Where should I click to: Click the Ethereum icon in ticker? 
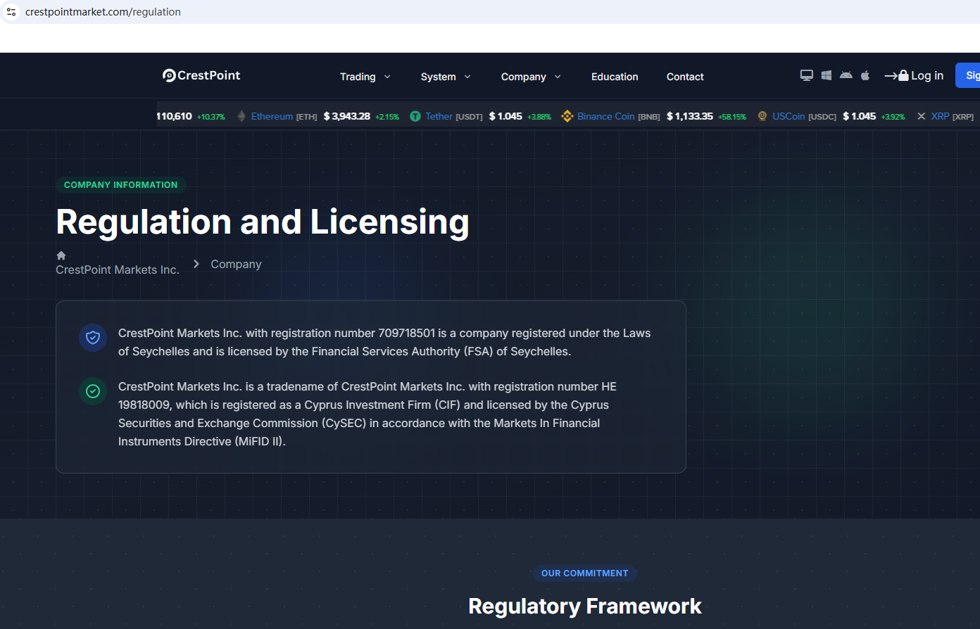click(x=241, y=116)
